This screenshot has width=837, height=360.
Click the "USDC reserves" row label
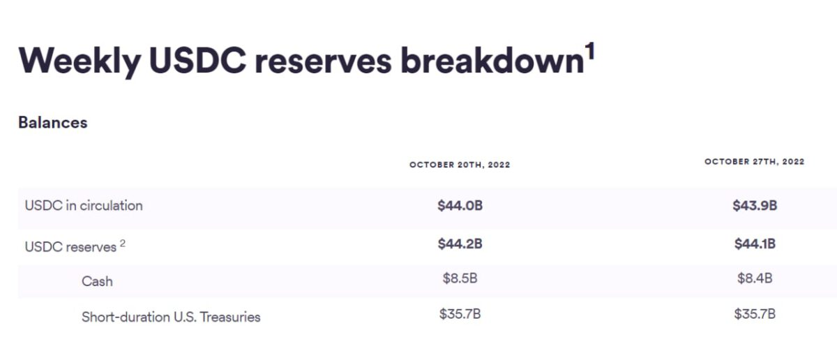tap(70, 247)
